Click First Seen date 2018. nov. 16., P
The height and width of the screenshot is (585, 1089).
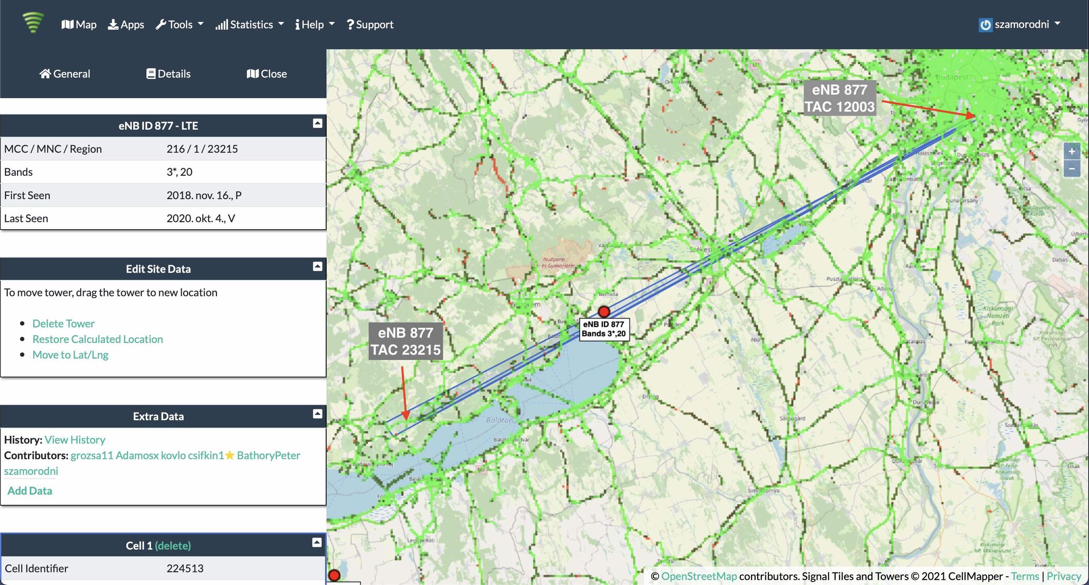pyautogui.click(x=204, y=195)
